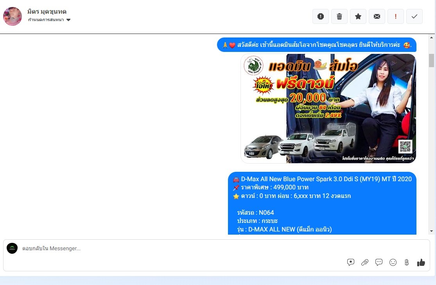Open saved replies icon in reply box
This screenshot has width=436, height=285.
click(351, 262)
